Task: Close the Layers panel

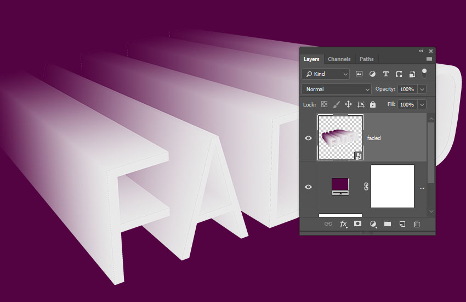Action: tap(430, 51)
